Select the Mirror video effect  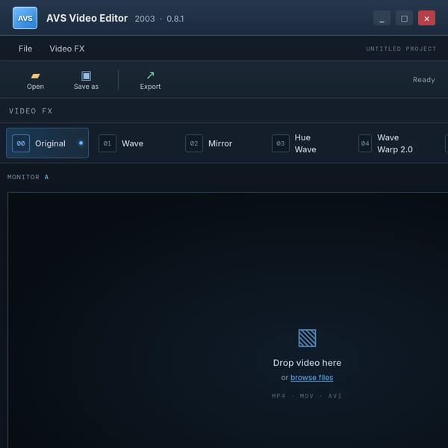(220, 143)
